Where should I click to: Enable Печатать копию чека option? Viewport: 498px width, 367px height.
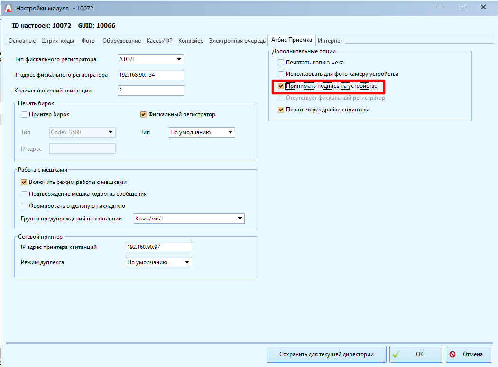pos(281,63)
